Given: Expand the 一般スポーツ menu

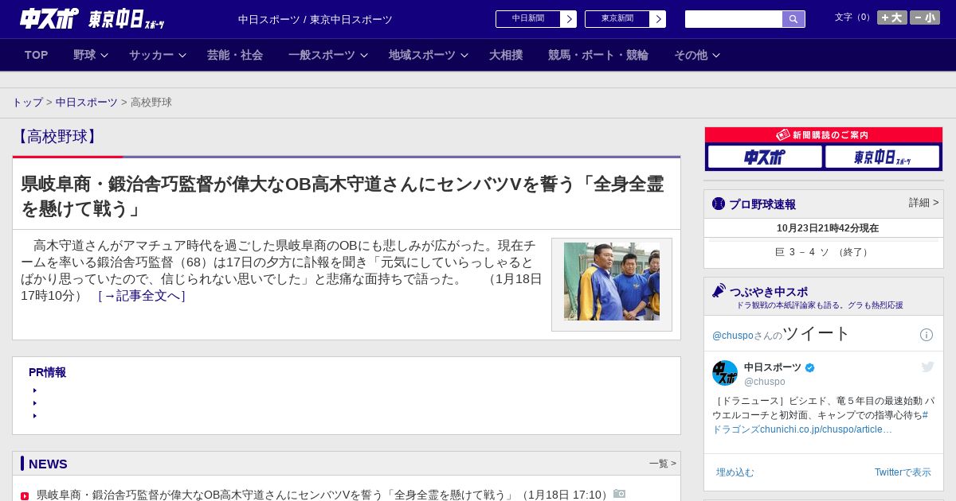Looking at the screenshot, I should tap(328, 55).
